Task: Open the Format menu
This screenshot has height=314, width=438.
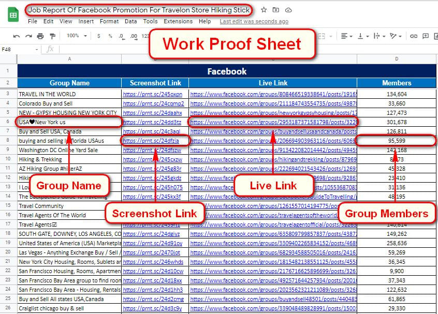Action: point(109,21)
